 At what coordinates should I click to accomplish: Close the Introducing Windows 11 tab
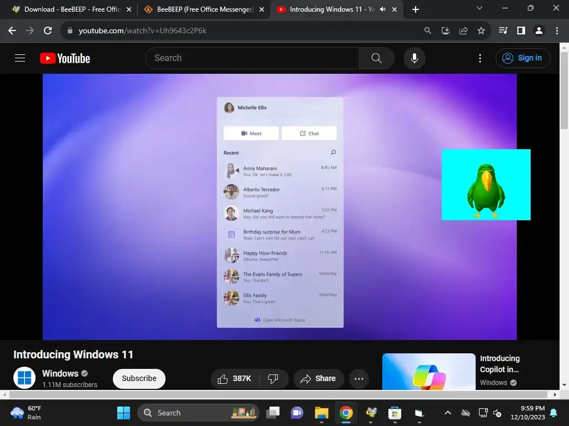pyautogui.click(x=395, y=10)
